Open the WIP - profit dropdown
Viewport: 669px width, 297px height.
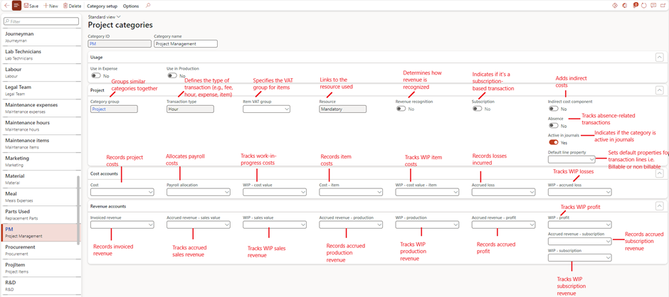click(608, 225)
